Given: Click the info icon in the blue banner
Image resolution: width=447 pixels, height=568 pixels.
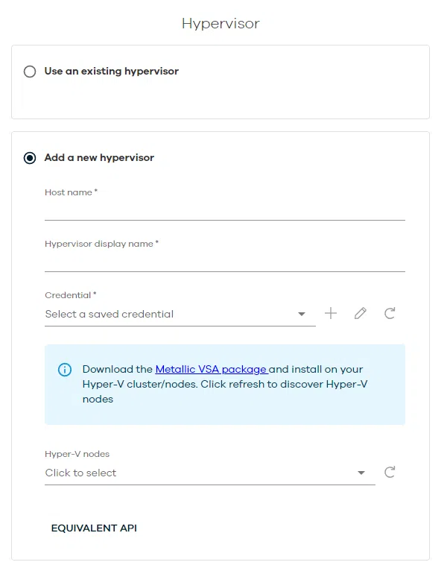Looking at the screenshot, I should (x=65, y=370).
